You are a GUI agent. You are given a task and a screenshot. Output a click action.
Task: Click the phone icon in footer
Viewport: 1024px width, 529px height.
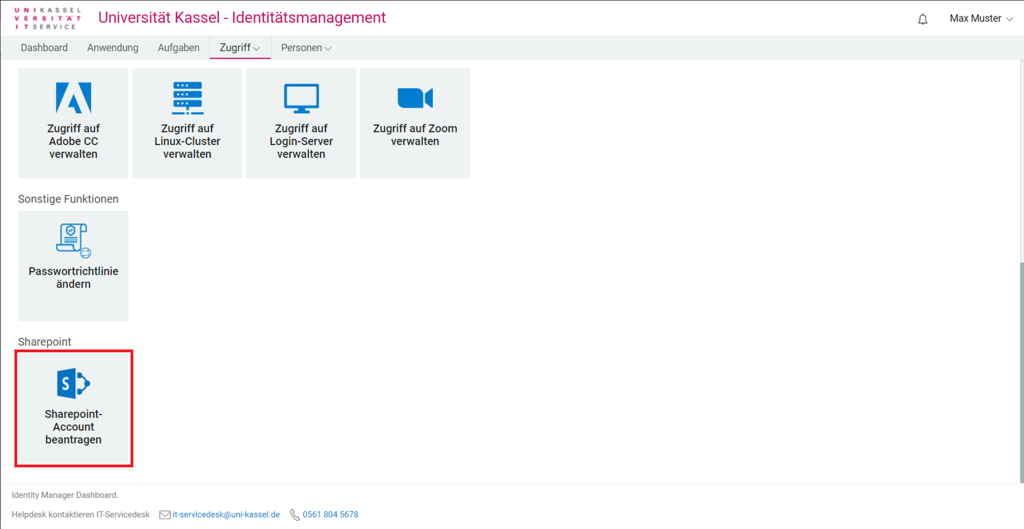tap(295, 515)
